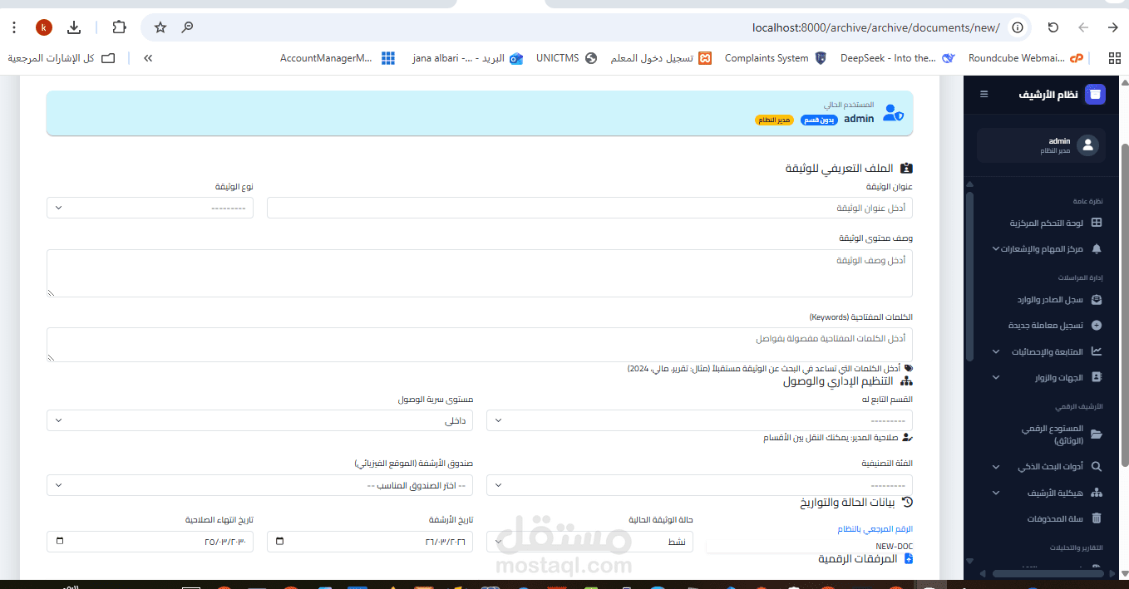The width and height of the screenshot is (1129, 589).
Task: Open Chrome three-dot menu
Action: pyautogui.click(x=13, y=27)
